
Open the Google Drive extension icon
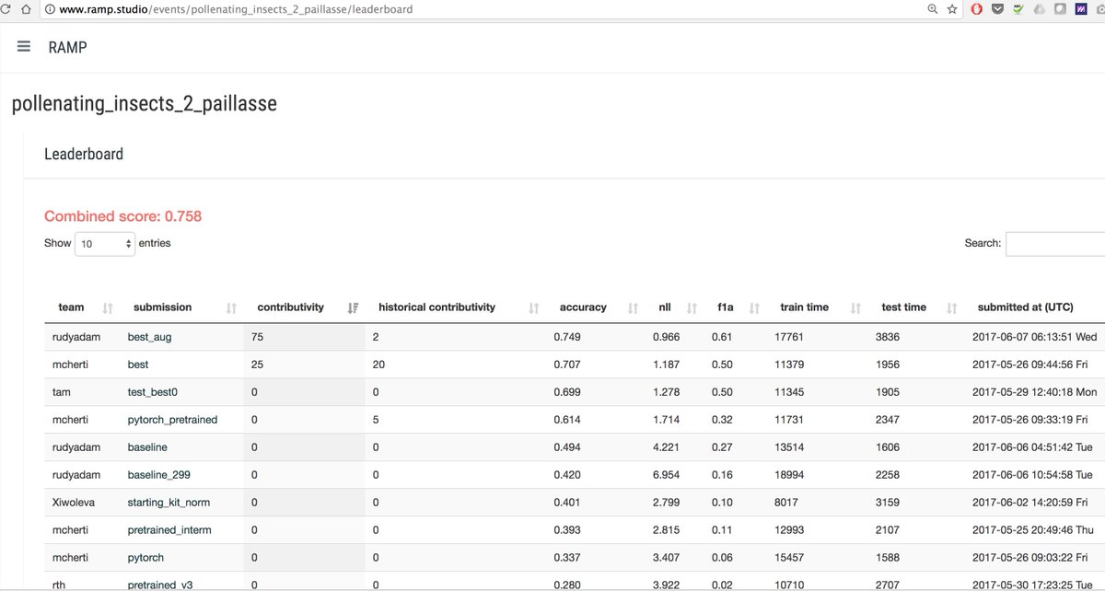[1039, 9]
